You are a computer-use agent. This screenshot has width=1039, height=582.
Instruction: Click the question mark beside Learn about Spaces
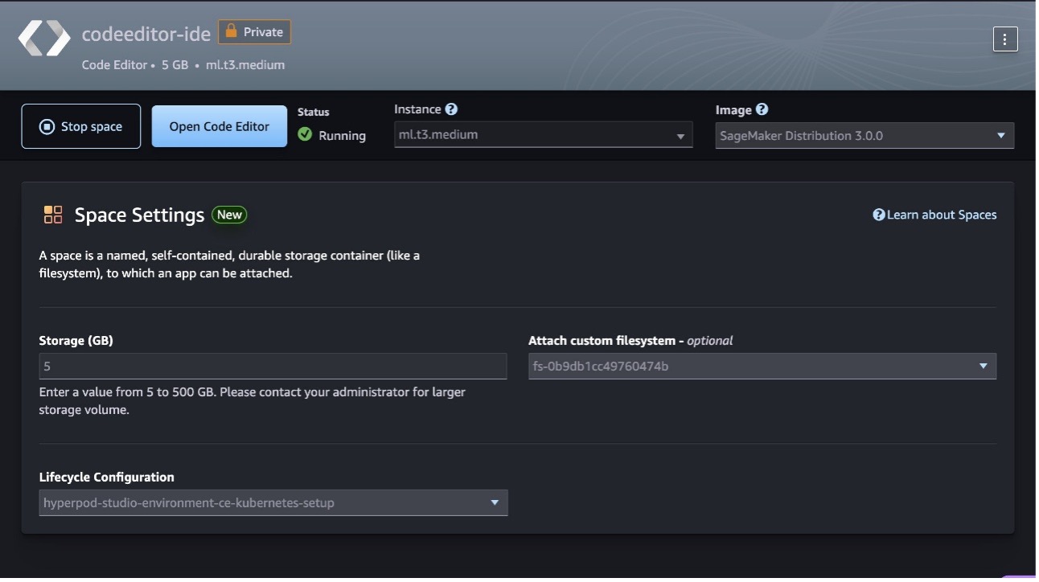coord(879,215)
